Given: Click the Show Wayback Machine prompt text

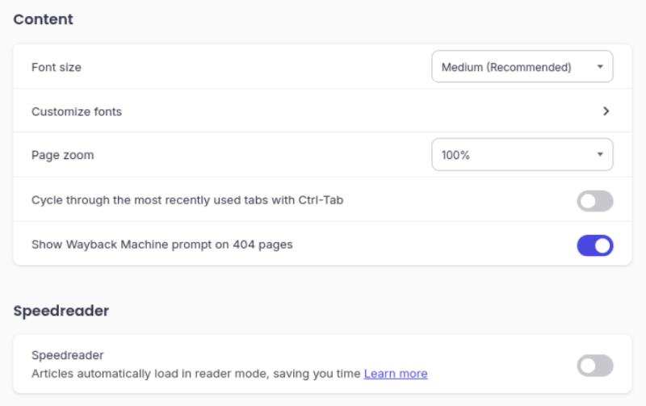Looking at the screenshot, I should coord(161,244).
